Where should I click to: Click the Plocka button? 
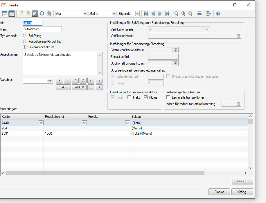click(219, 192)
